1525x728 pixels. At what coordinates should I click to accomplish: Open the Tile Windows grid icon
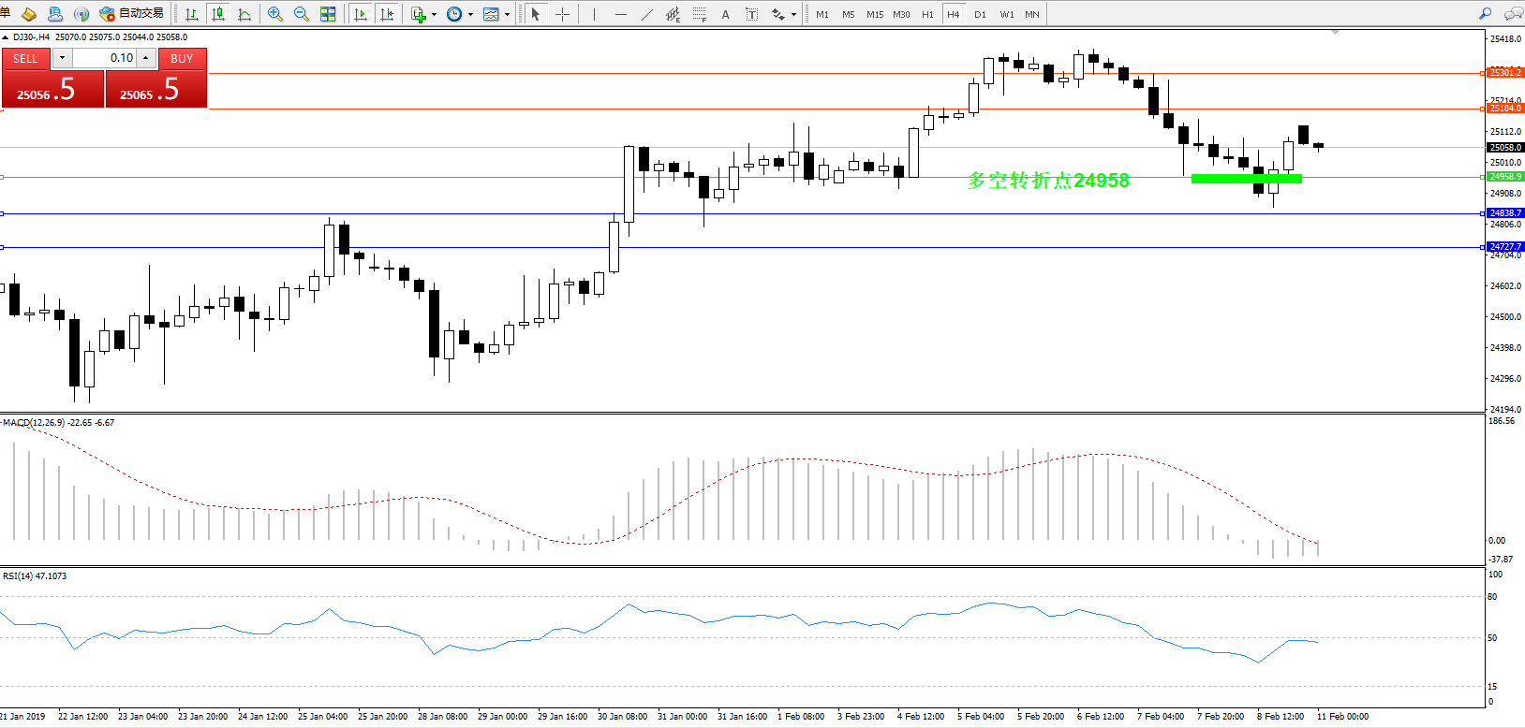tap(328, 14)
